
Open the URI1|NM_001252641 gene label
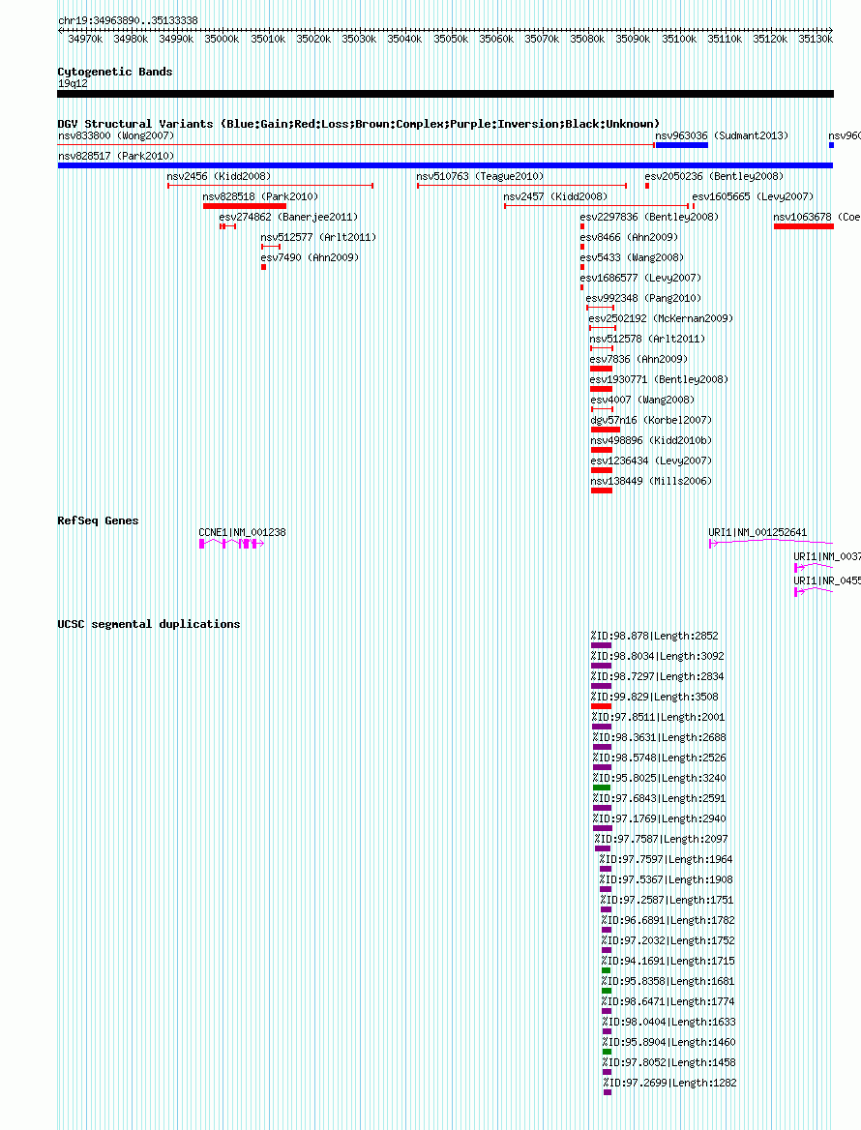[x=757, y=532]
